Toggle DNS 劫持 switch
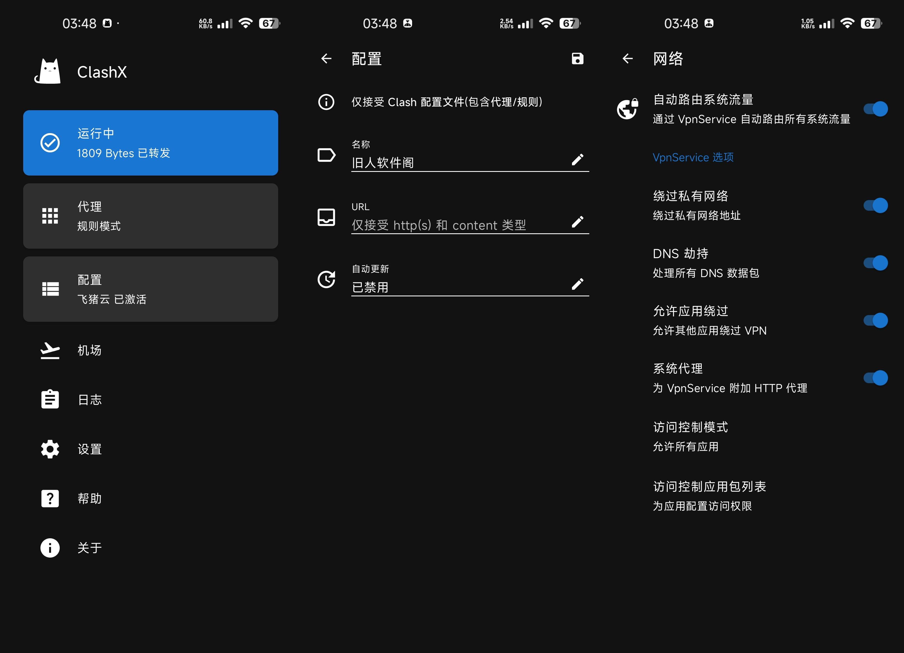The image size is (904, 653). pos(876,263)
